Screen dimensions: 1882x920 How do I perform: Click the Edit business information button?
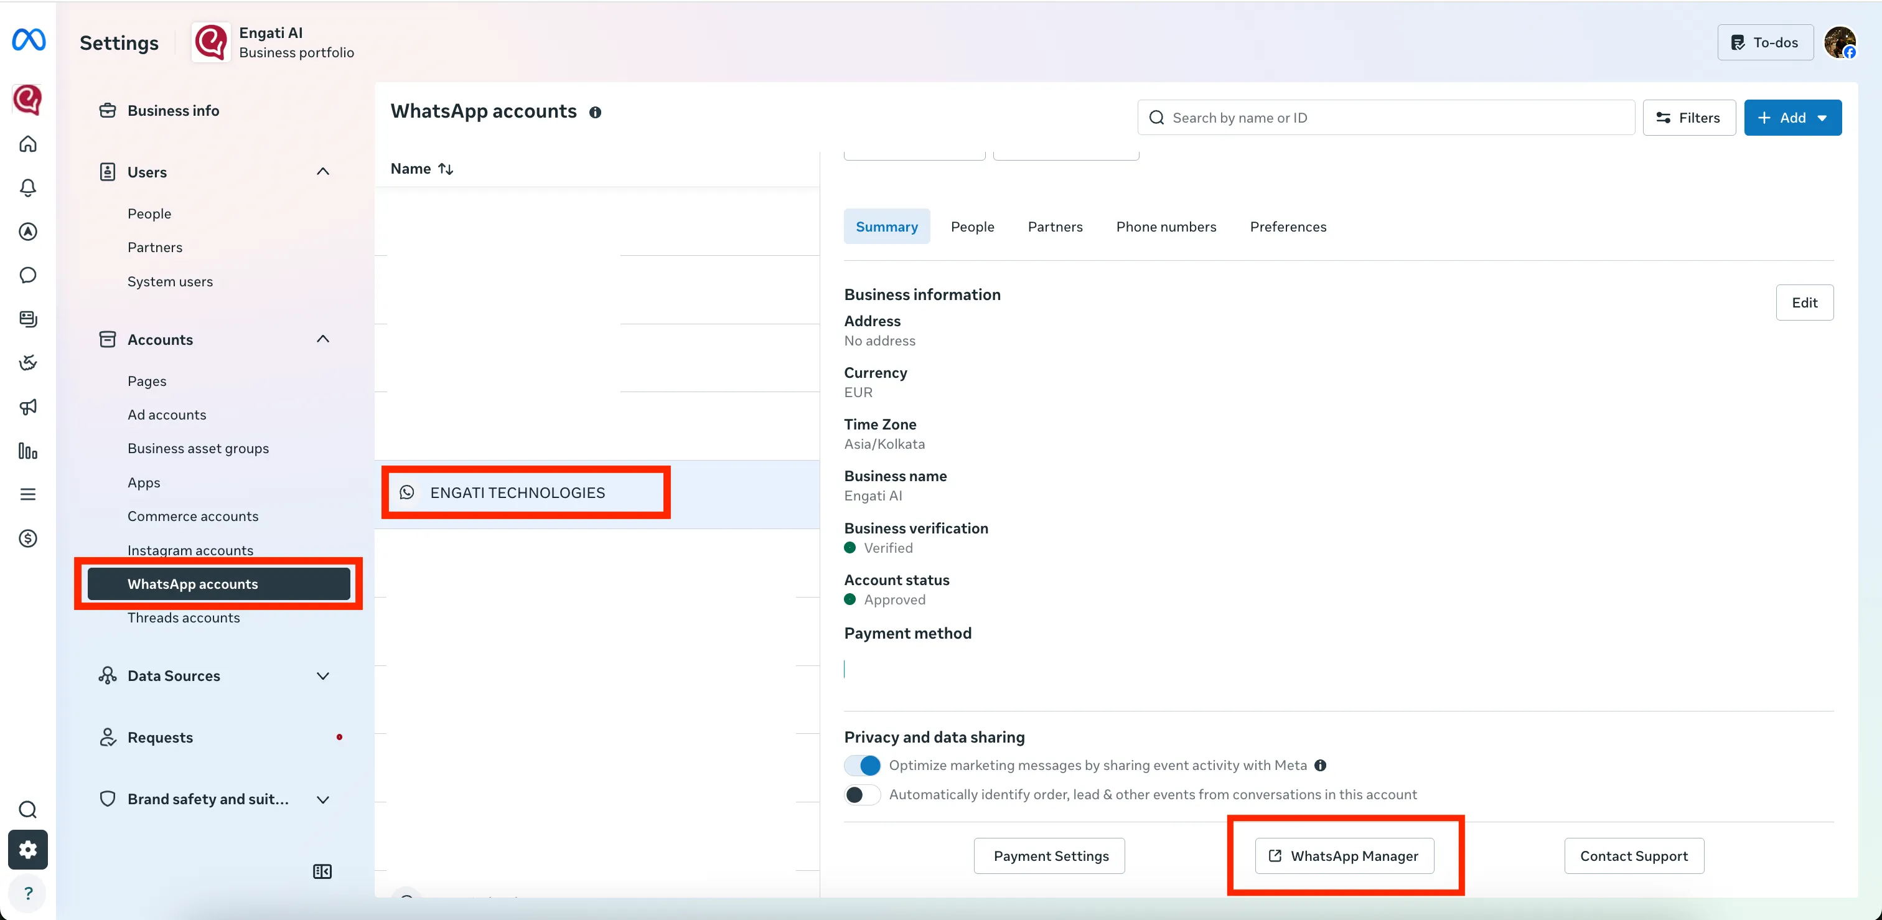pos(1804,303)
